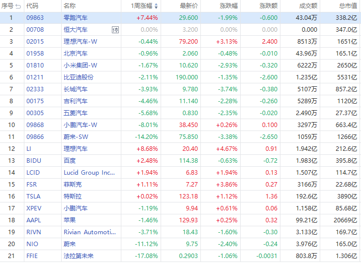Screen dimensions: 361x263
Task: Open 长城汽车 stock name
Action: (x=76, y=89)
